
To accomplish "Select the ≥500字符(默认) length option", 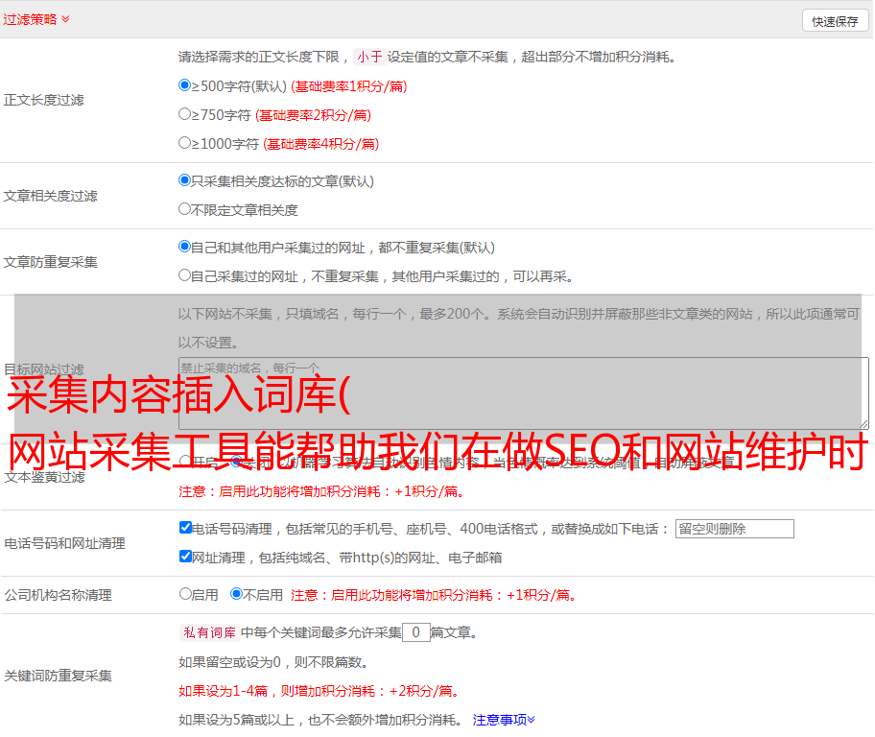I will click(184, 85).
